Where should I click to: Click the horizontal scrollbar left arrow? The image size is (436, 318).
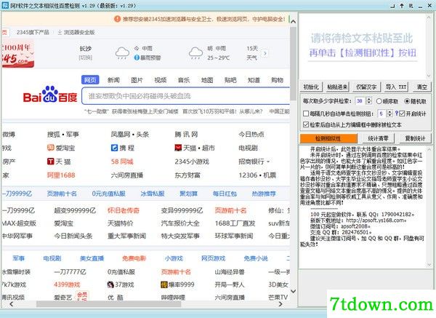click(x=11, y=304)
